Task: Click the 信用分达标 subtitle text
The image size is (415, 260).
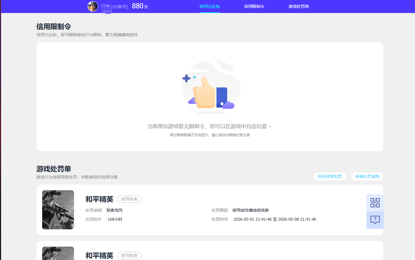Action: (87, 35)
